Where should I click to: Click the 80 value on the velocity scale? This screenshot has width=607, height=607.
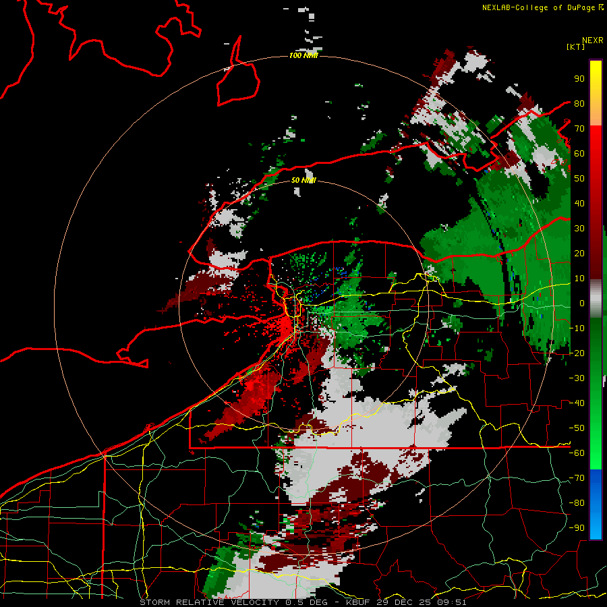coord(579,103)
